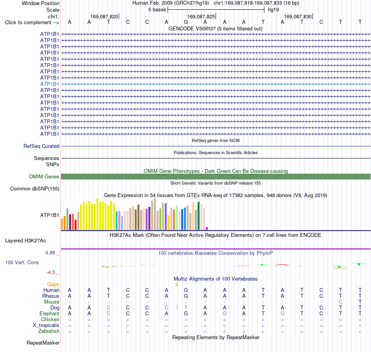Click the GTEx ATP1B1 expression bar chart
371x352 pixels.
[134, 214]
